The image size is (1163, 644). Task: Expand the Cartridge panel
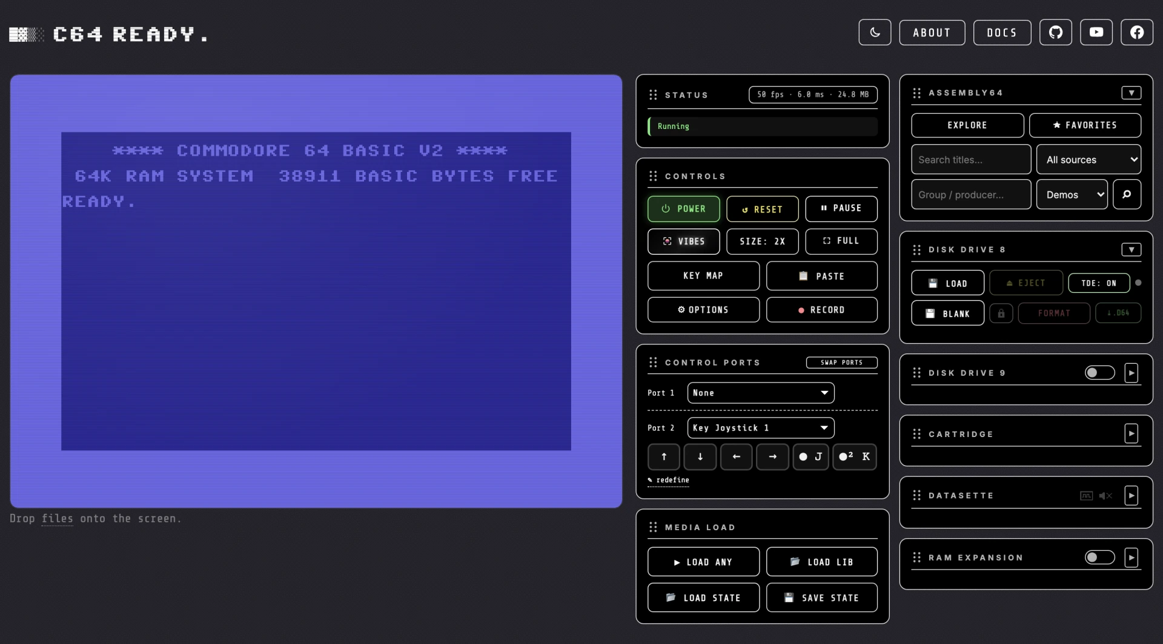click(x=1132, y=434)
